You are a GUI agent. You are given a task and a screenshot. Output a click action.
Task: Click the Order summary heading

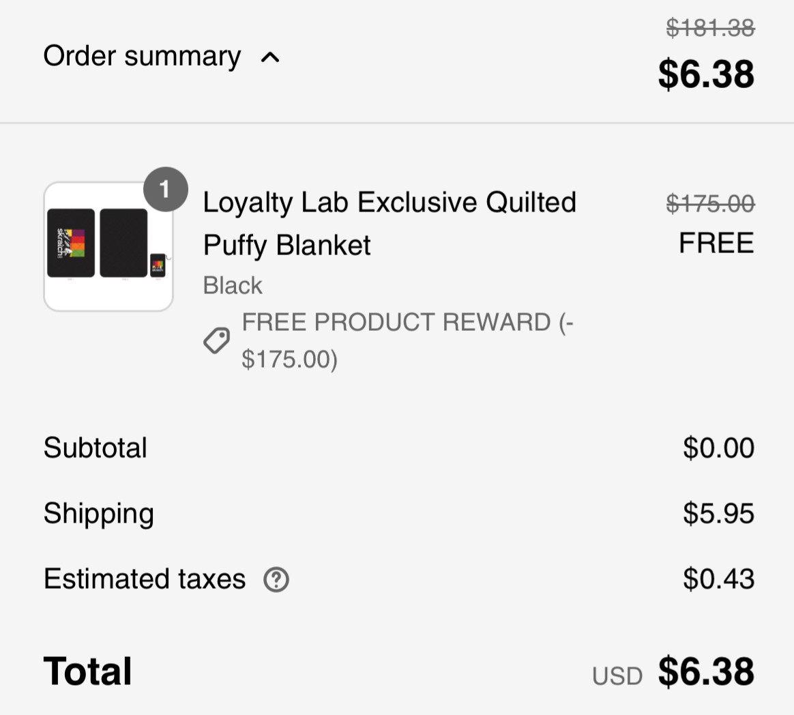(143, 56)
